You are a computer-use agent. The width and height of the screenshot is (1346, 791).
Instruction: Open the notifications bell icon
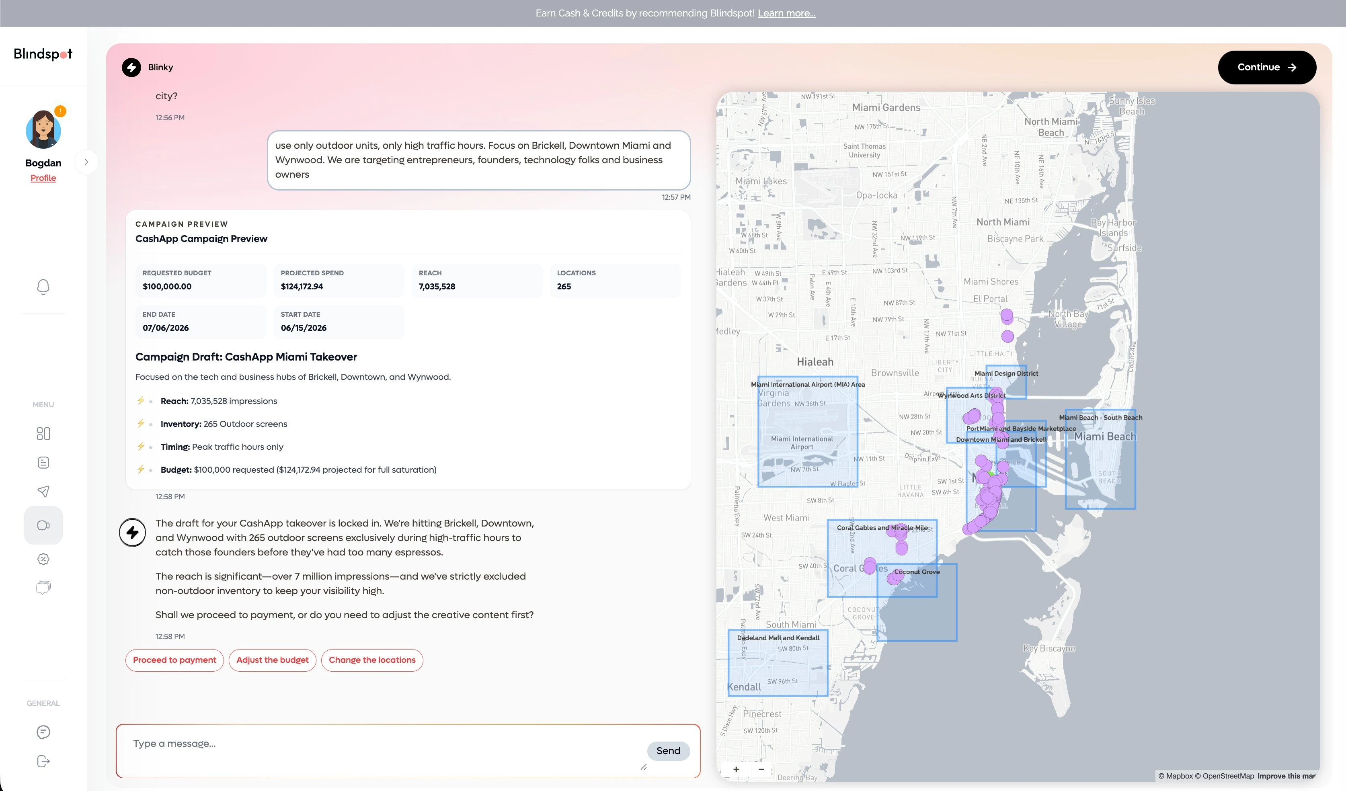point(43,287)
